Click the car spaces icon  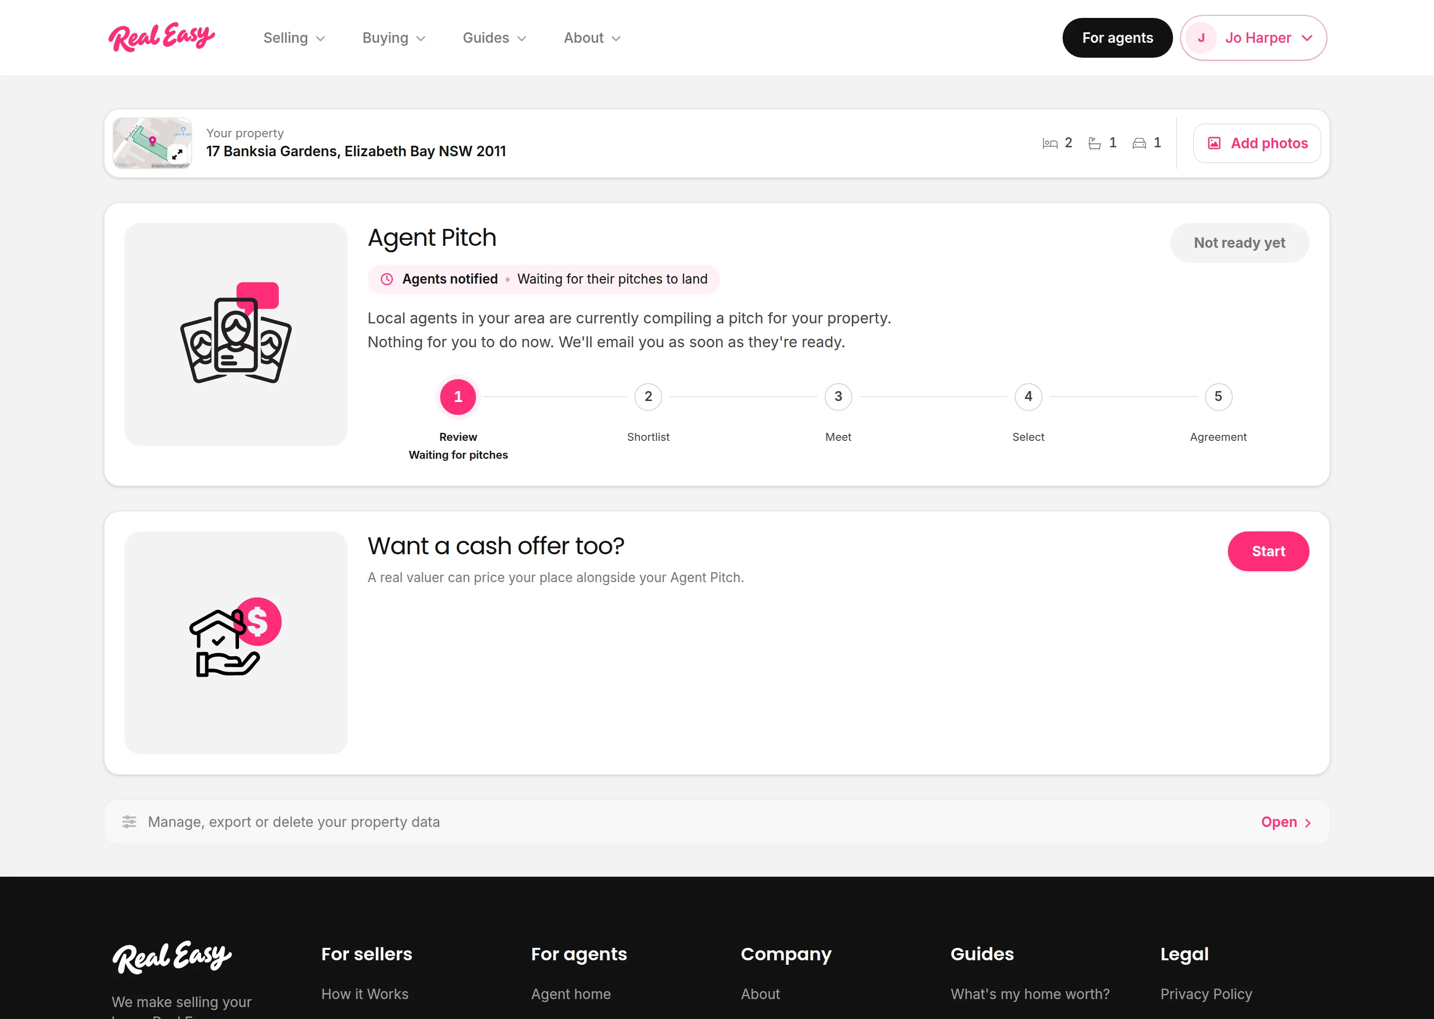click(x=1139, y=144)
